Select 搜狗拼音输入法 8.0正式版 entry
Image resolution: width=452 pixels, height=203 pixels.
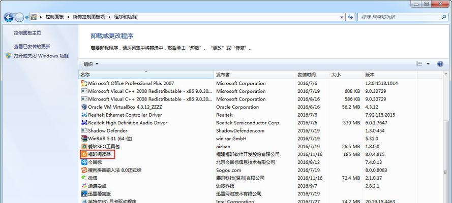pyautogui.click(x=115, y=170)
